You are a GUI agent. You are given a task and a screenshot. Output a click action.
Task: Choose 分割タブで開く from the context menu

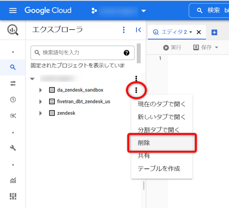click(x=162, y=130)
